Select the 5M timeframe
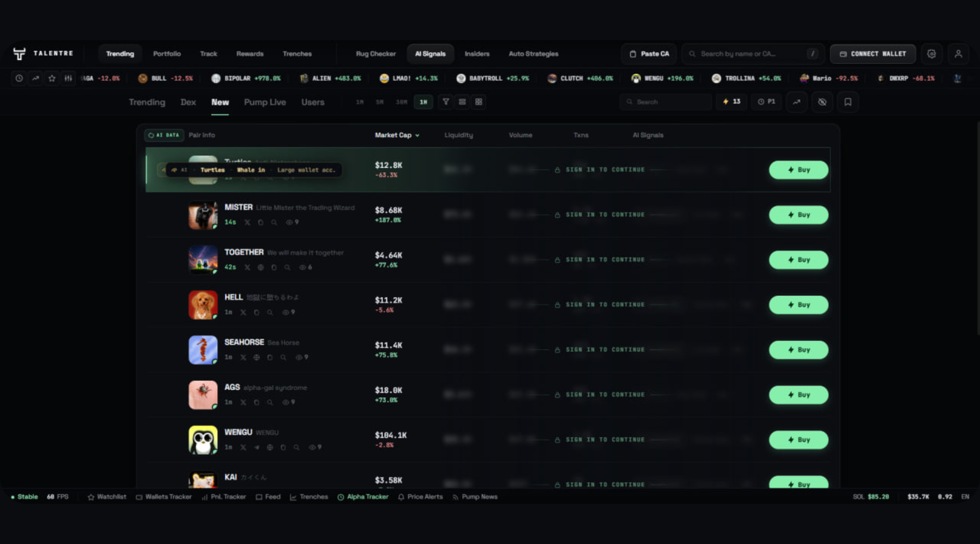 pyautogui.click(x=379, y=102)
